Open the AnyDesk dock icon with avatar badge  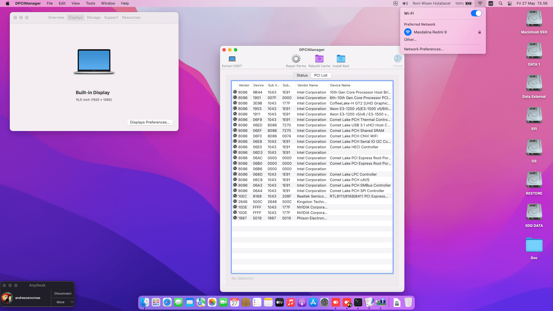click(347, 302)
